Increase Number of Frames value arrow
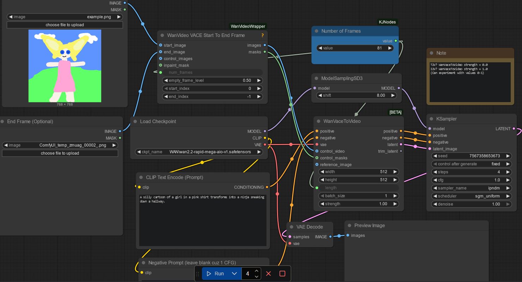 coord(390,48)
